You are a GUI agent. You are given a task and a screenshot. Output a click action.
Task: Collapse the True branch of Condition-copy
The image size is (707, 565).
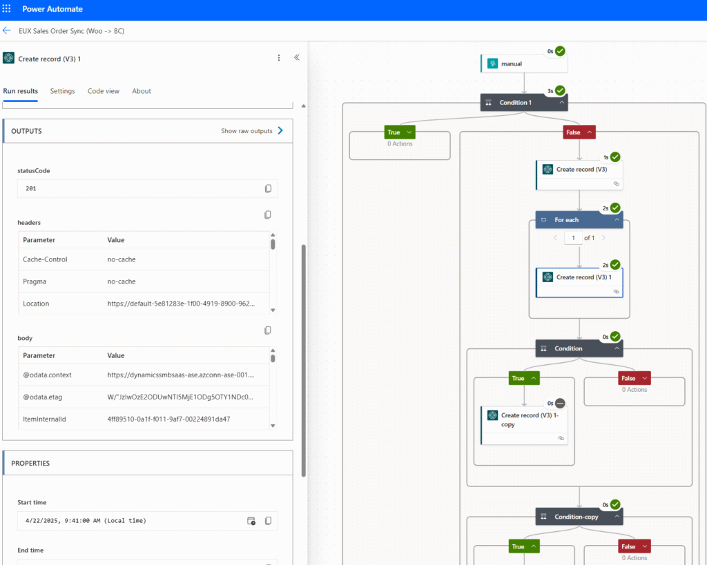pos(534,546)
